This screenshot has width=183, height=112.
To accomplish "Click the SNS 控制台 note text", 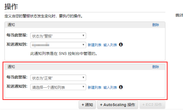I will pos(65,53).
